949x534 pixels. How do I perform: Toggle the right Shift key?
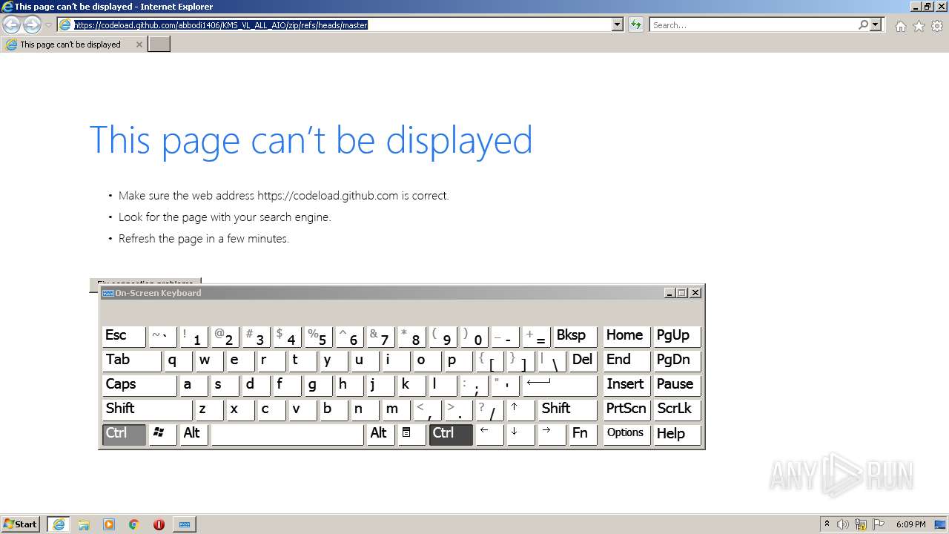point(567,409)
